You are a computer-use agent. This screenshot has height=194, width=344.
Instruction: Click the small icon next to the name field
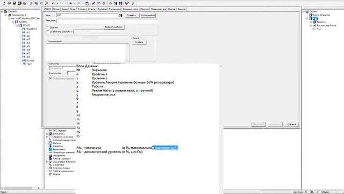pos(120,16)
